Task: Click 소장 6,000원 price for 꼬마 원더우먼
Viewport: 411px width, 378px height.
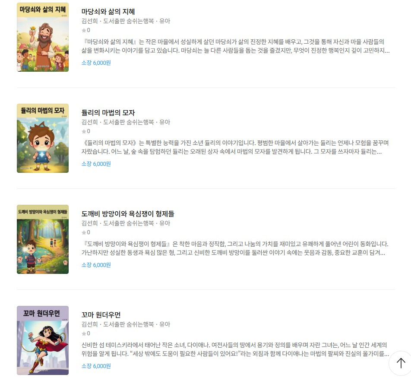Action: pyautogui.click(x=96, y=366)
